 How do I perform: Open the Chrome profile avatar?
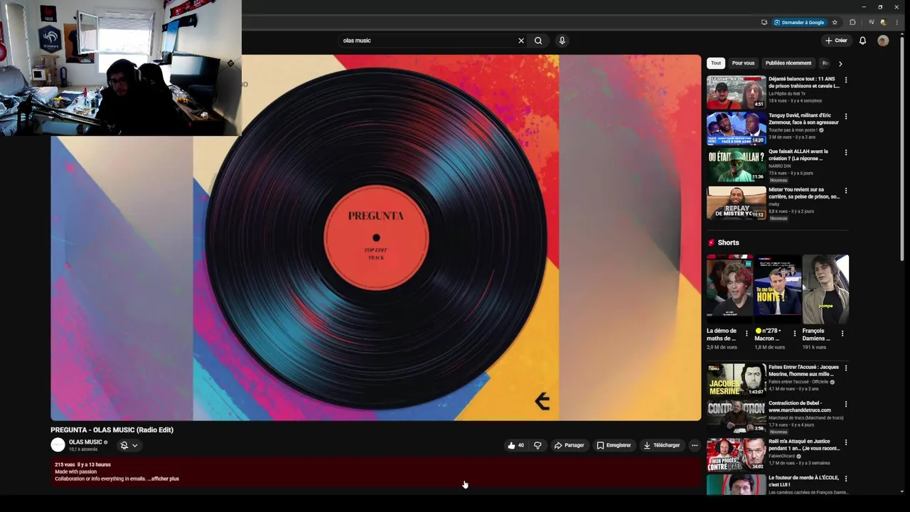tap(884, 22)
